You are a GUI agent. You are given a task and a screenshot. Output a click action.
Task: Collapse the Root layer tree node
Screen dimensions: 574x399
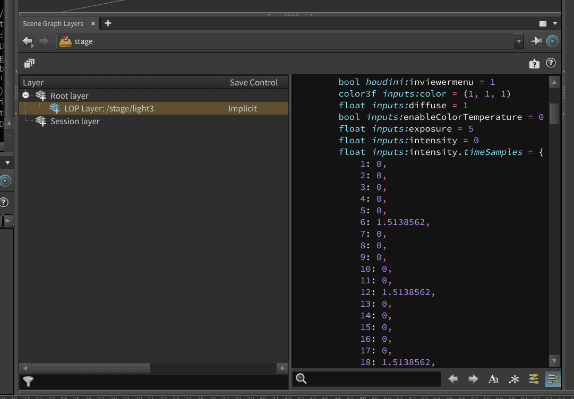pos(25,96)
